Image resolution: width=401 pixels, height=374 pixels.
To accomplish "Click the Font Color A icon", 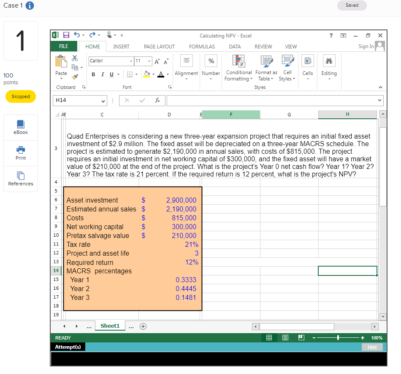I will click(161, 74).
